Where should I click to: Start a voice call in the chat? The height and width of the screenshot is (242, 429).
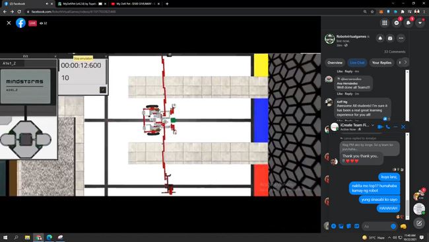coord(387,127)
